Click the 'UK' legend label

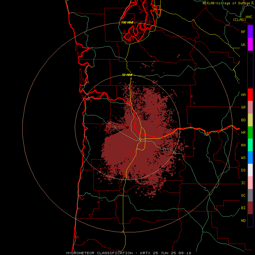tap(243, 44)
